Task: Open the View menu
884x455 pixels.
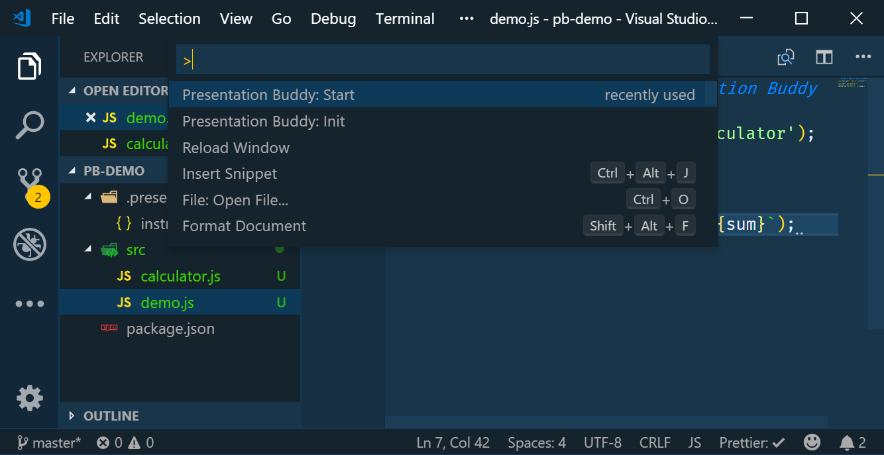Action: coord(236,19)
